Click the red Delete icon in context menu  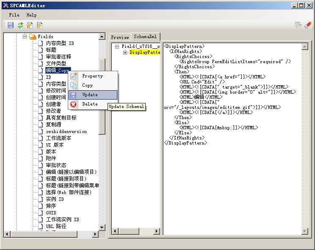pos(74,104)
